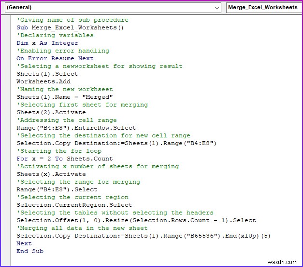Viewport: 303px width, 267px height.
Task: Click the Sub Merge_Excel_Worksheets() line
Action: [x=70, y=27]
